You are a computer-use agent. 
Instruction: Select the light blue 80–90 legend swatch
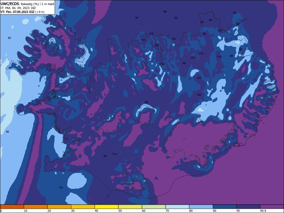(201, 207)
